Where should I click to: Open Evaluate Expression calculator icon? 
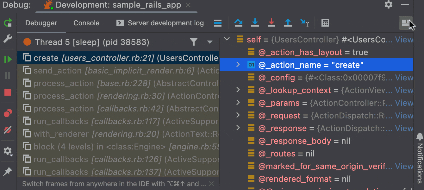point(325,23)
